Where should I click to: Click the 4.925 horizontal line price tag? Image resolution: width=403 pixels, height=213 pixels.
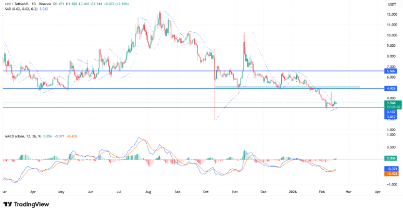tap(392, 89)
